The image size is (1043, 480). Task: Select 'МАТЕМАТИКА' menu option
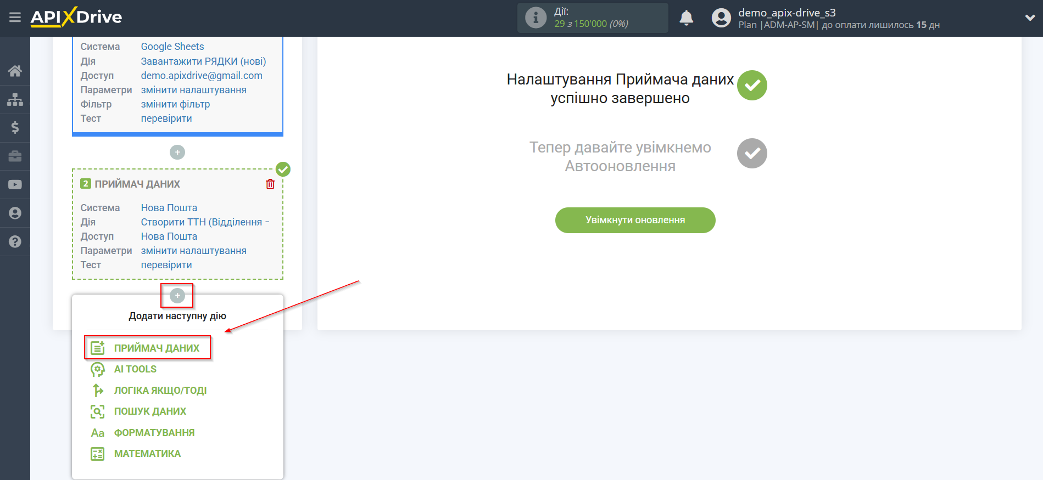pos(147,454)
